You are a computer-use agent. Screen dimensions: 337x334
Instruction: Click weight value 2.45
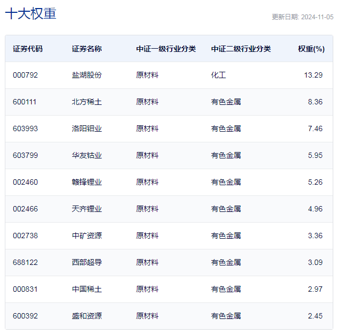coord(315,316)
